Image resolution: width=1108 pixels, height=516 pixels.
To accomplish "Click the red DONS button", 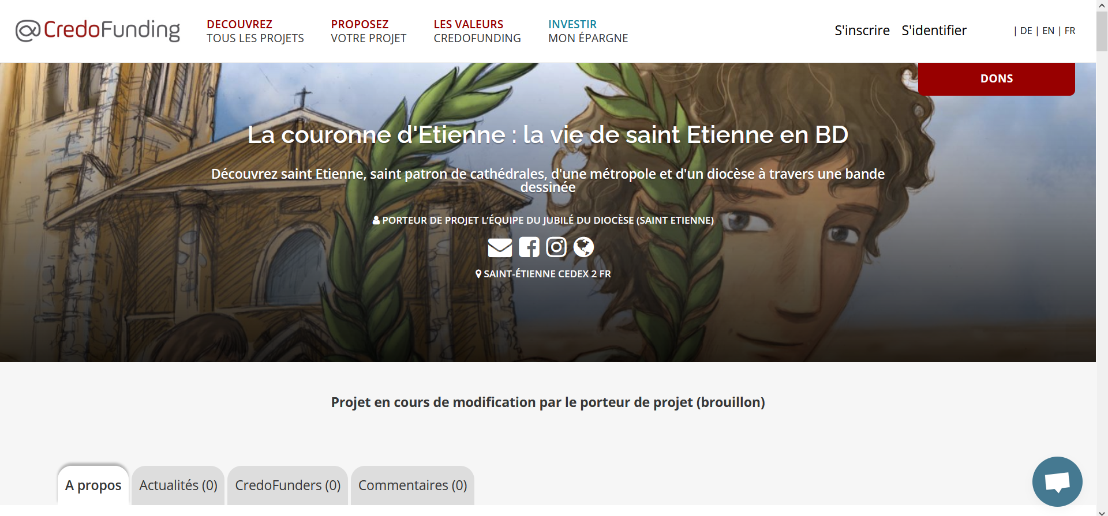I will tap(997, 79).
